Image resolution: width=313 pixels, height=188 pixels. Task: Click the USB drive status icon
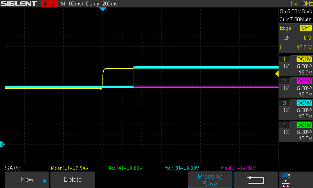[x=286, y=176]
